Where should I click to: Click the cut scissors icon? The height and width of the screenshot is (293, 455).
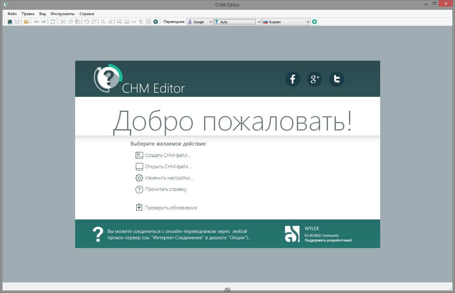(x=63, y=22)
